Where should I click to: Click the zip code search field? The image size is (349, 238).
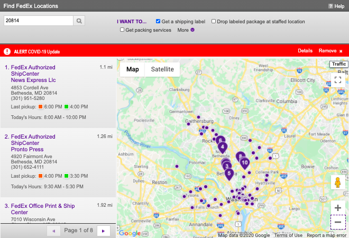click(39, 21)
